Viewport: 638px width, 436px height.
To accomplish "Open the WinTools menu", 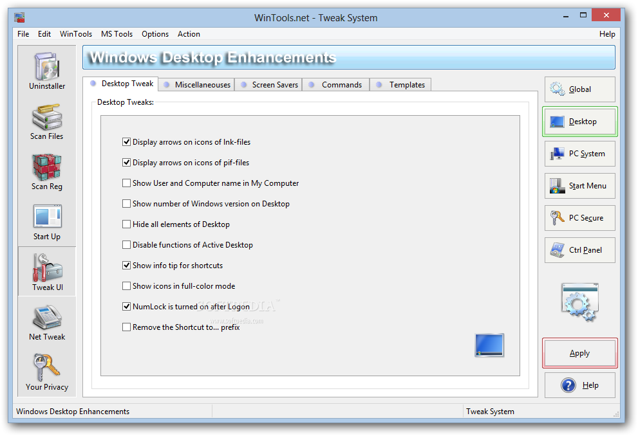I will click(76, 34).
